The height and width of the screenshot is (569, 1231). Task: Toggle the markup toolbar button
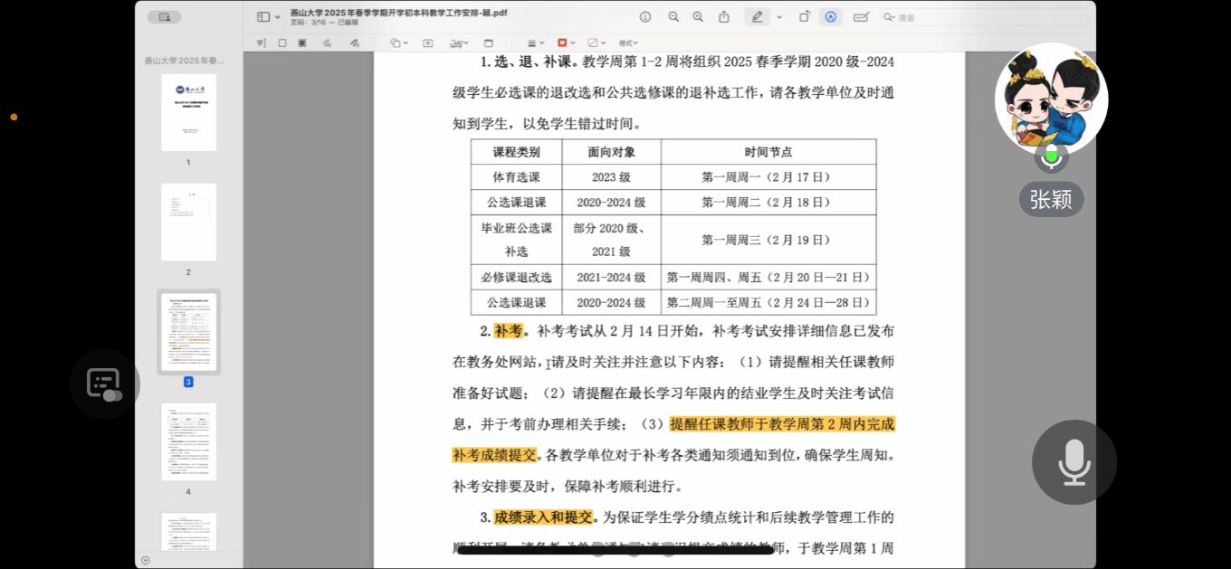pyautogui.click(x=830, y=17)
